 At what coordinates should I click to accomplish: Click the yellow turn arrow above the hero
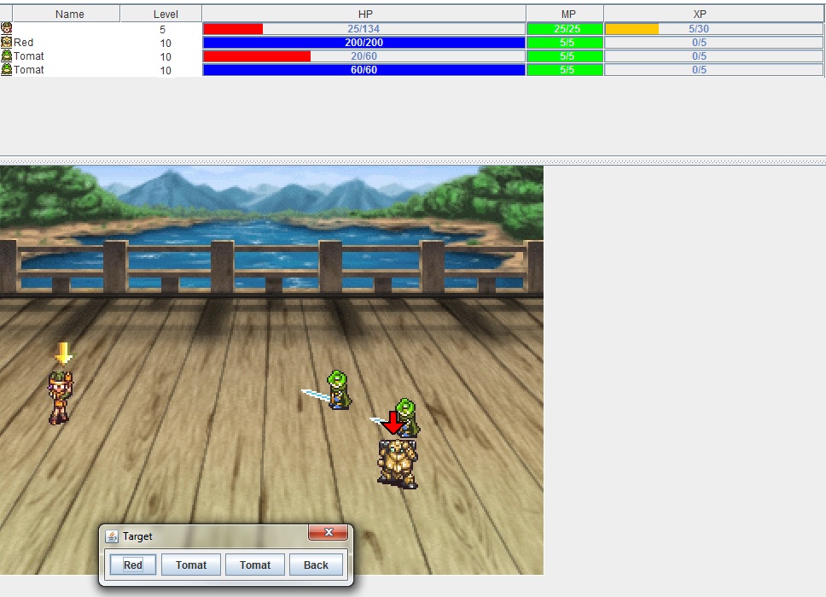tap(63, 353)
